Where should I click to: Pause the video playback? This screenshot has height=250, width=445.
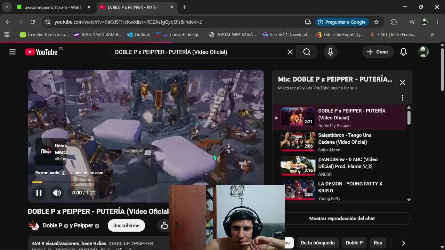[39, 193]
